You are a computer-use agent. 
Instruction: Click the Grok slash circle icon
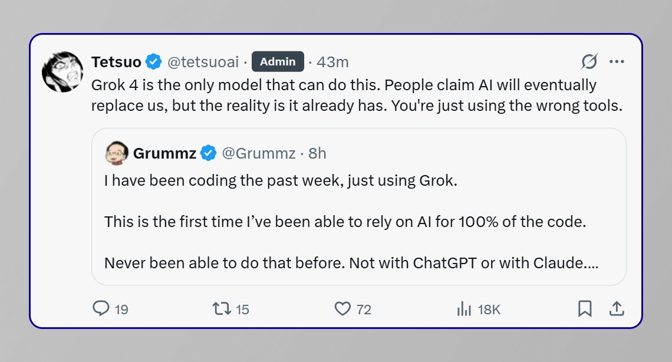[589, 61]
